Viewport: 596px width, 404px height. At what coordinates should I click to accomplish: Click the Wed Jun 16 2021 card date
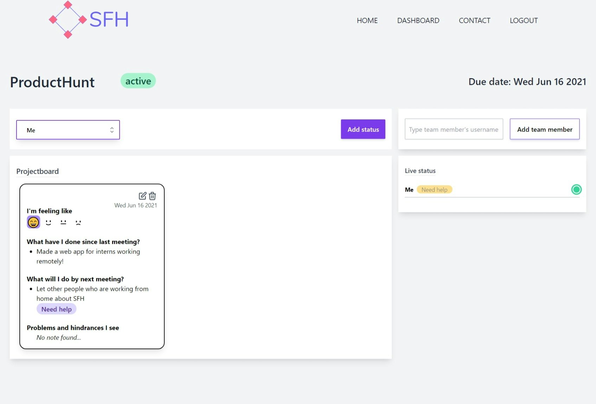click(136, 205)
